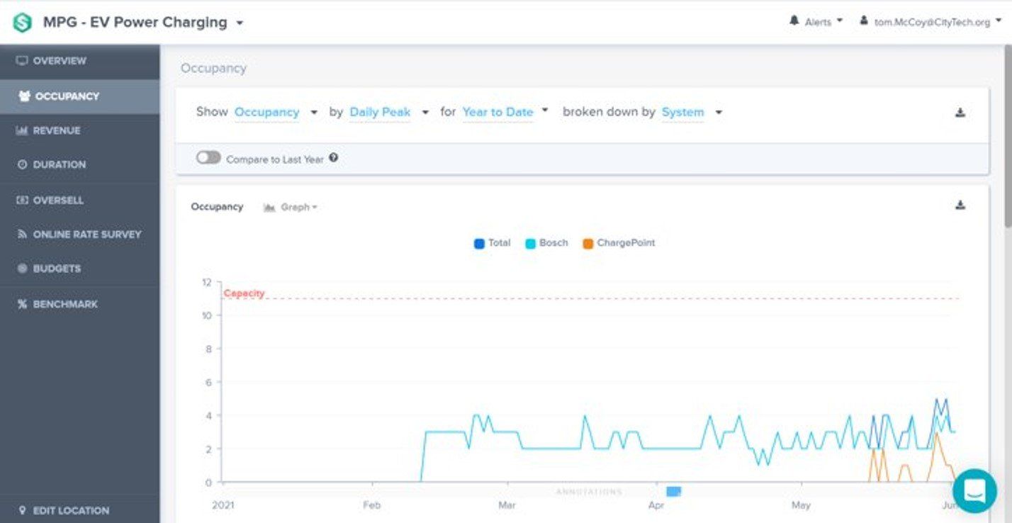Change the Daily Peak aggregation dropdown
Image resolution: width=1012 pixels, height=523 pixels.
(389, 112)
